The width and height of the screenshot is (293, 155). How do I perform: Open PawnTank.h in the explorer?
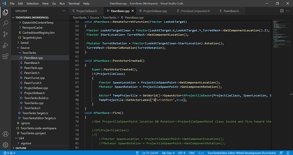[32, 73]
